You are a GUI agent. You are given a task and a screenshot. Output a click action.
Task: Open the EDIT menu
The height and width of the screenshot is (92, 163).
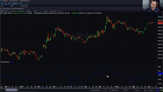pyautogui.click(x=5, y=3)
